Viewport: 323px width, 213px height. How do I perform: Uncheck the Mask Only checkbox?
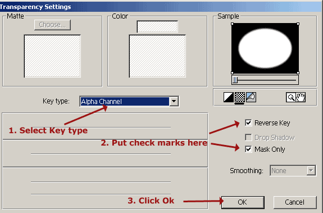(248, 149)
